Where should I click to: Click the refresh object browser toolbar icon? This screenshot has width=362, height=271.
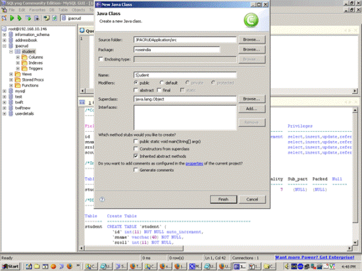tap(55, 18)
